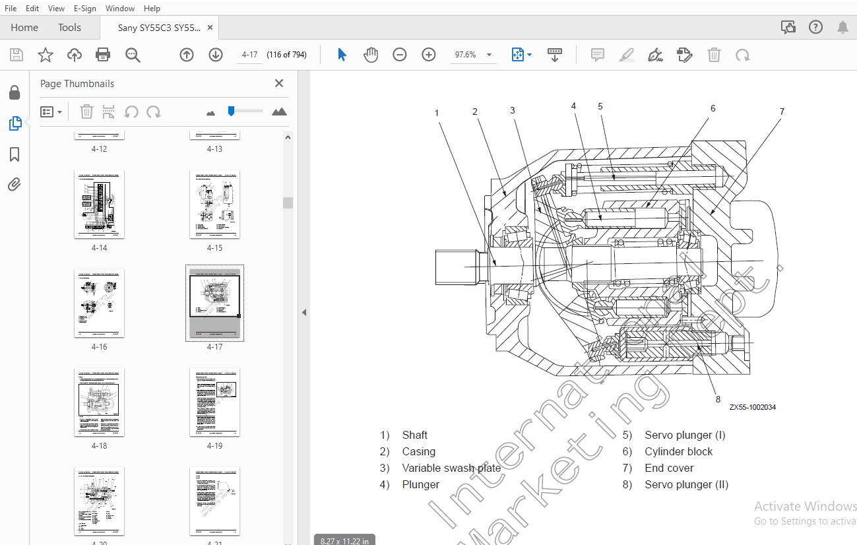Select the Highlight text tool

627,55
